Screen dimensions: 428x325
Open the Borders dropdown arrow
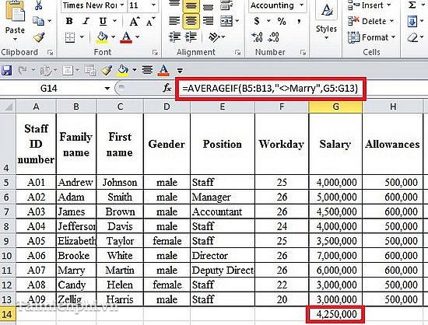pyautogui.click(x=82, y=37)
